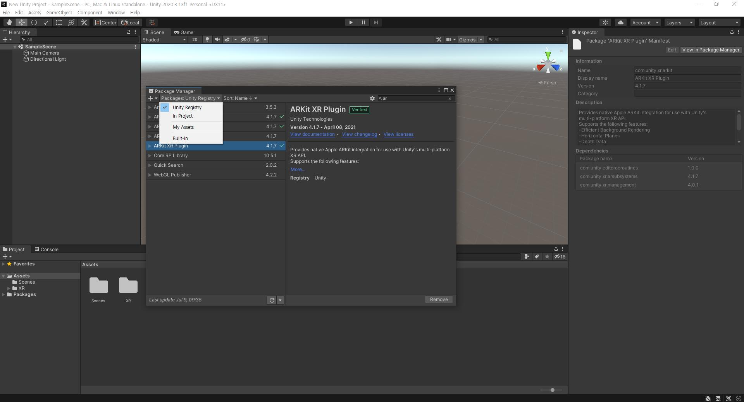Click Package Manager settings gear
Image resolution: width=744 pixels, height=402 pixels.
(x=372, y=98)
